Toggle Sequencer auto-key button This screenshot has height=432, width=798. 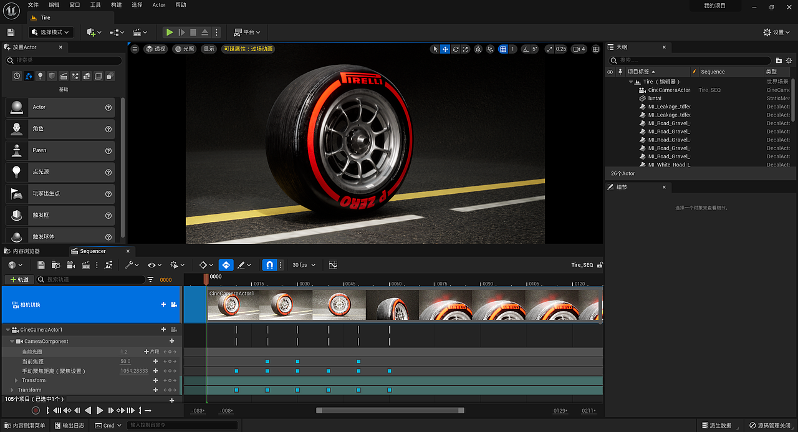tap(226, 265)
